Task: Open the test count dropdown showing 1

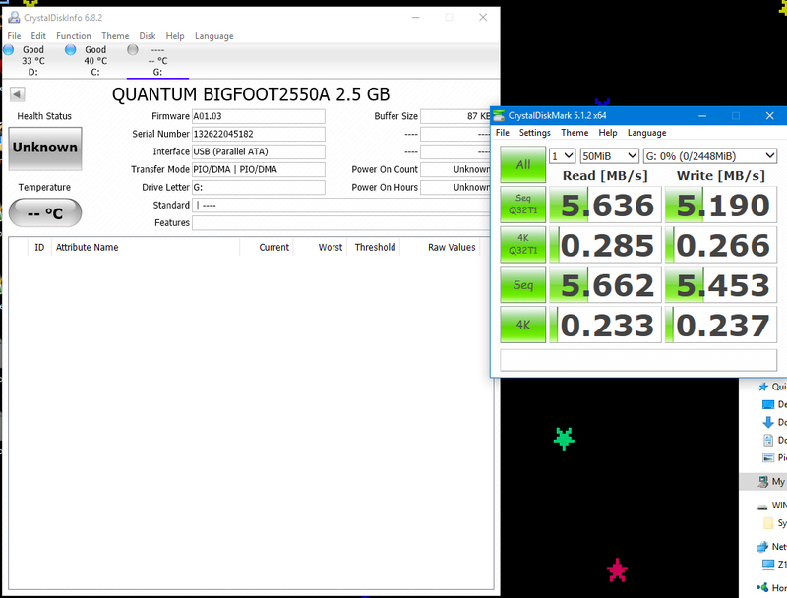Action: pyautogui.click(x=562, y=156)
